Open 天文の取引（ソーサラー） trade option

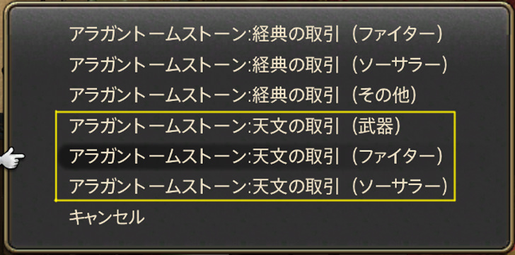click(258, 186)
